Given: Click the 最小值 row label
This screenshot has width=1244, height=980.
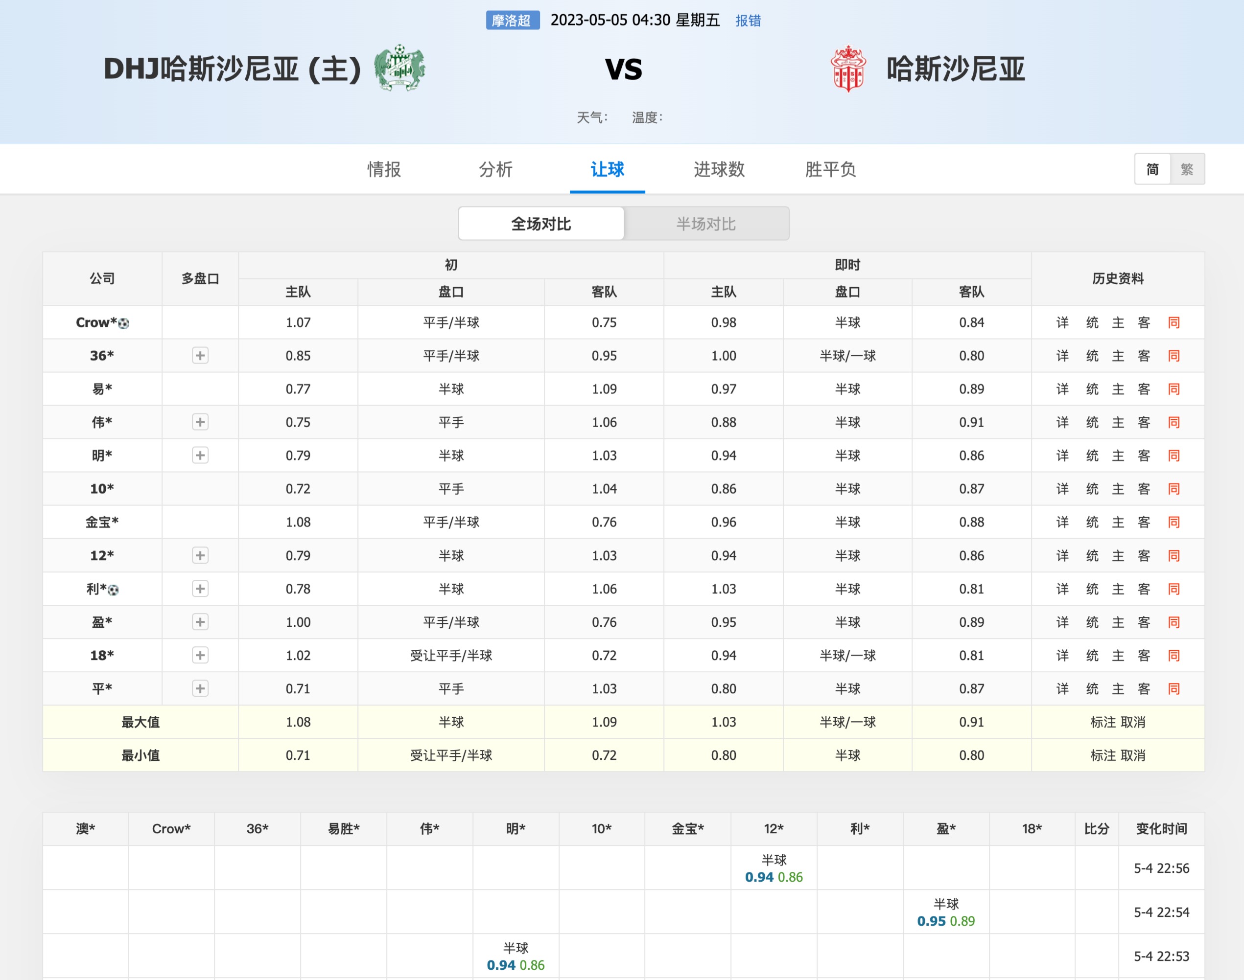Looking at the screenshot, I should [140, 755].
